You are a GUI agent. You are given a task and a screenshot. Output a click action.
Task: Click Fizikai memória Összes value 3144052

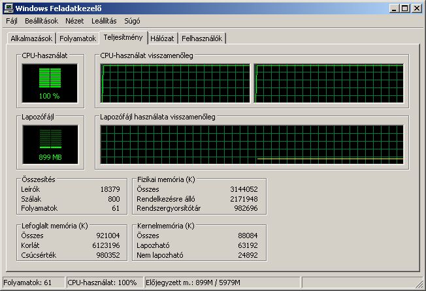click(x=244, y=189)
